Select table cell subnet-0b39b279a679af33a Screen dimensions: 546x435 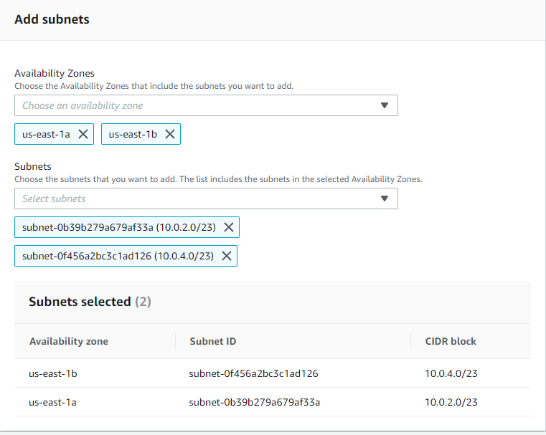(255, 402)
